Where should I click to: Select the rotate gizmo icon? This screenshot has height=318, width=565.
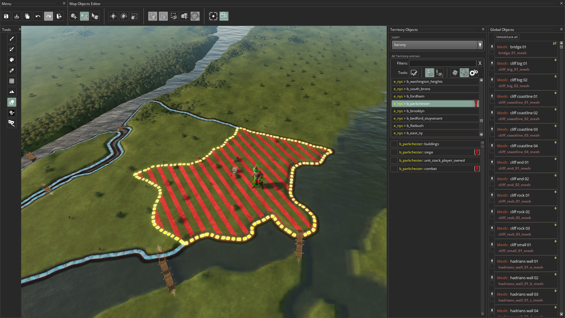coord(124,16)
